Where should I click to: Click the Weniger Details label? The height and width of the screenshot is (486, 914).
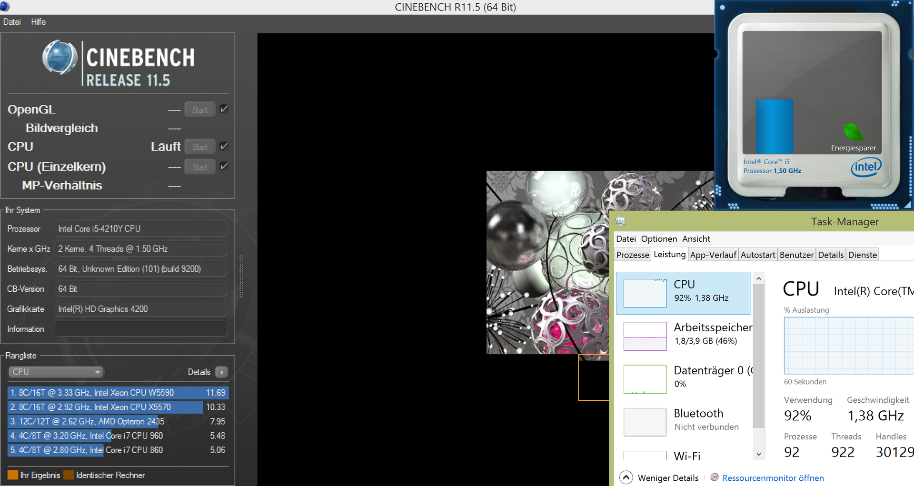pyautogui.click(x=668, y=478)
